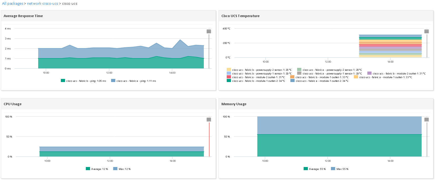Go to the All packages breadcrumb
This screenshot has width=435, height=182.
click(12, 4)
